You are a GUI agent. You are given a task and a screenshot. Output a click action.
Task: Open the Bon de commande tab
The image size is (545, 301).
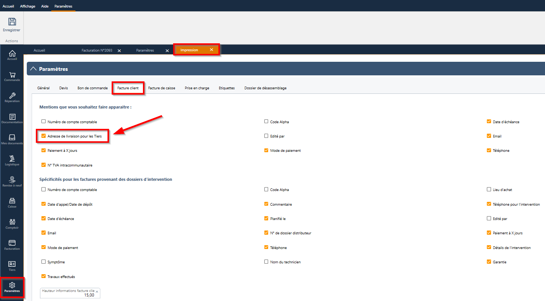(x=92, y=88)
